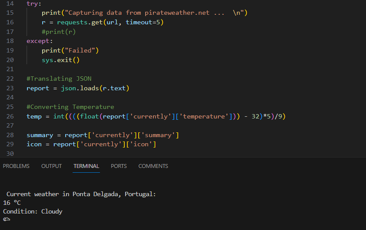
Task: Click the cloud icon in terminal output
Action: point(7,220)
